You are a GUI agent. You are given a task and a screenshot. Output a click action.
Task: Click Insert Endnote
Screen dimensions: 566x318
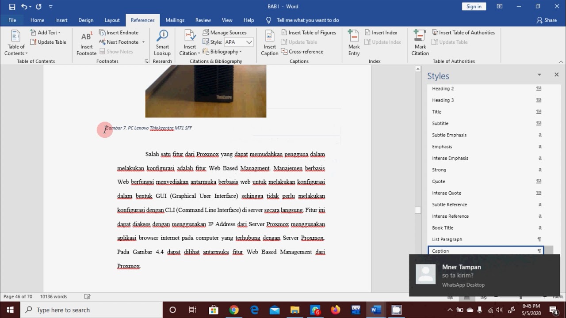point(119,32)
